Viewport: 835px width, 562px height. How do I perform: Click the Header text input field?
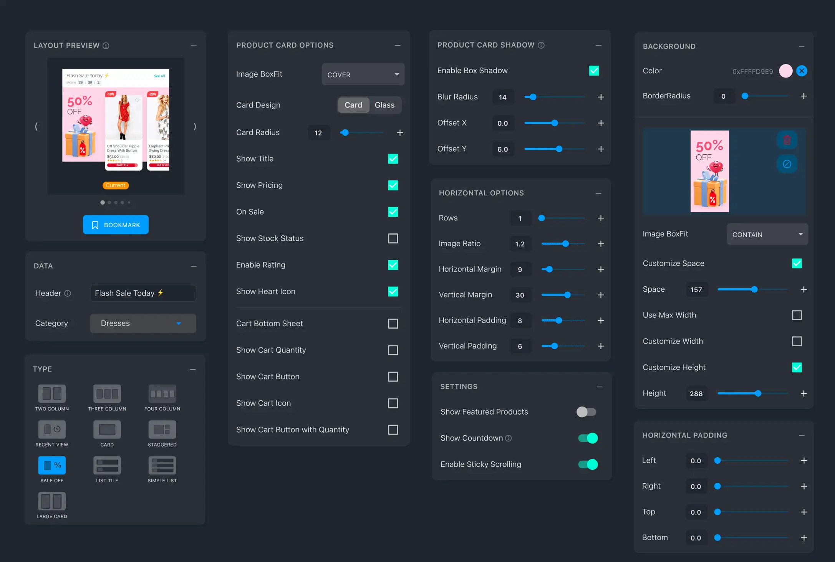coord(143,293)
